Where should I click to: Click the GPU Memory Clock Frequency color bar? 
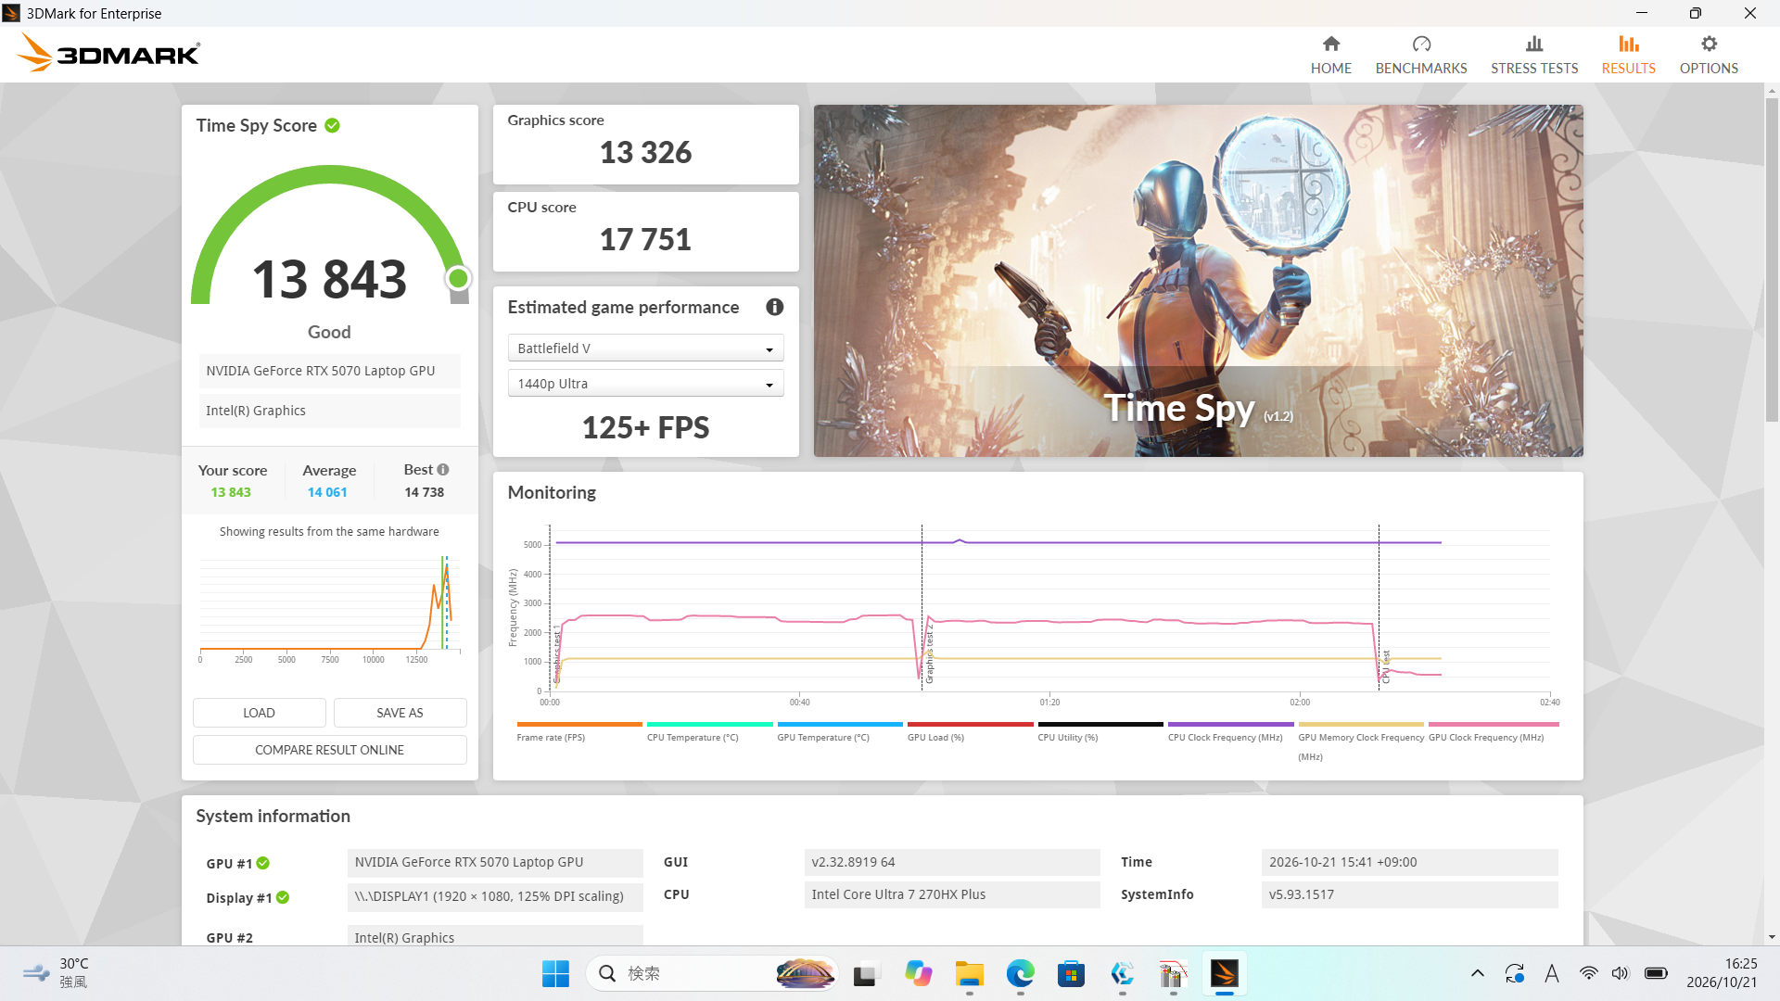tap(1360, 724)
